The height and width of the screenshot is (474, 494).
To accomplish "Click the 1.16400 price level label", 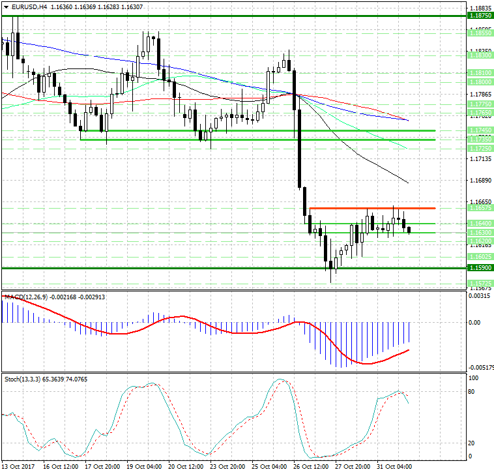I will pyautogui.click(x=480, y=224).
